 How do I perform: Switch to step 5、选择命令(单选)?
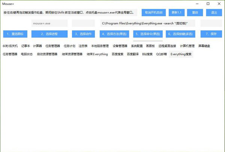pos(148,34)
